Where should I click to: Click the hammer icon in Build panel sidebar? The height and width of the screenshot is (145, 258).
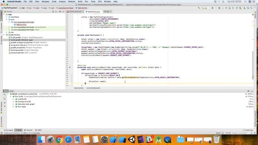(x=4, y=95)
